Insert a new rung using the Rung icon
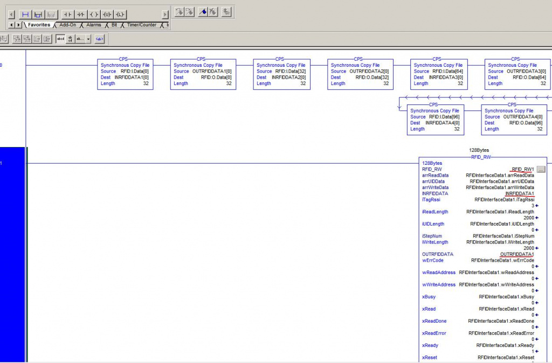 pyautogui.click(x=25, y=15)
